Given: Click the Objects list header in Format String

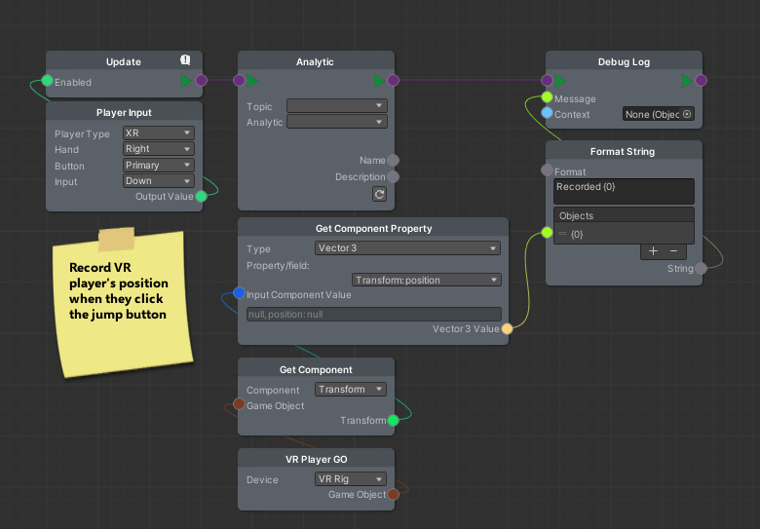Looking at the screenshot, I should pos(624,215).
